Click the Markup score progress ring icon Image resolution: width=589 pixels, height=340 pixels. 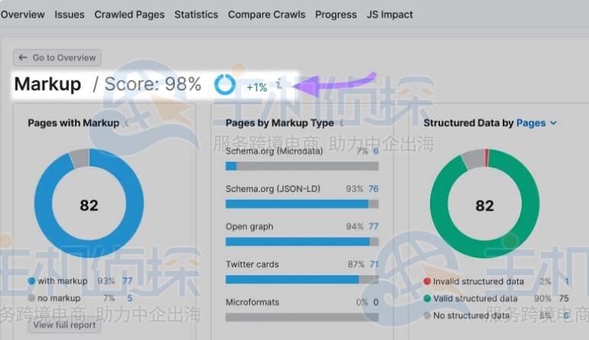225,85
